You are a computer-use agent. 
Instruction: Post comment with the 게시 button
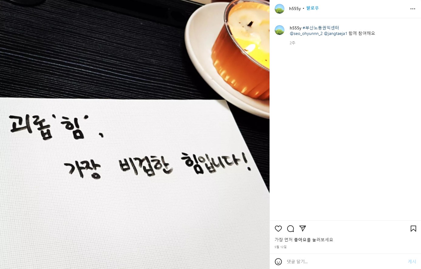(412, 261)
